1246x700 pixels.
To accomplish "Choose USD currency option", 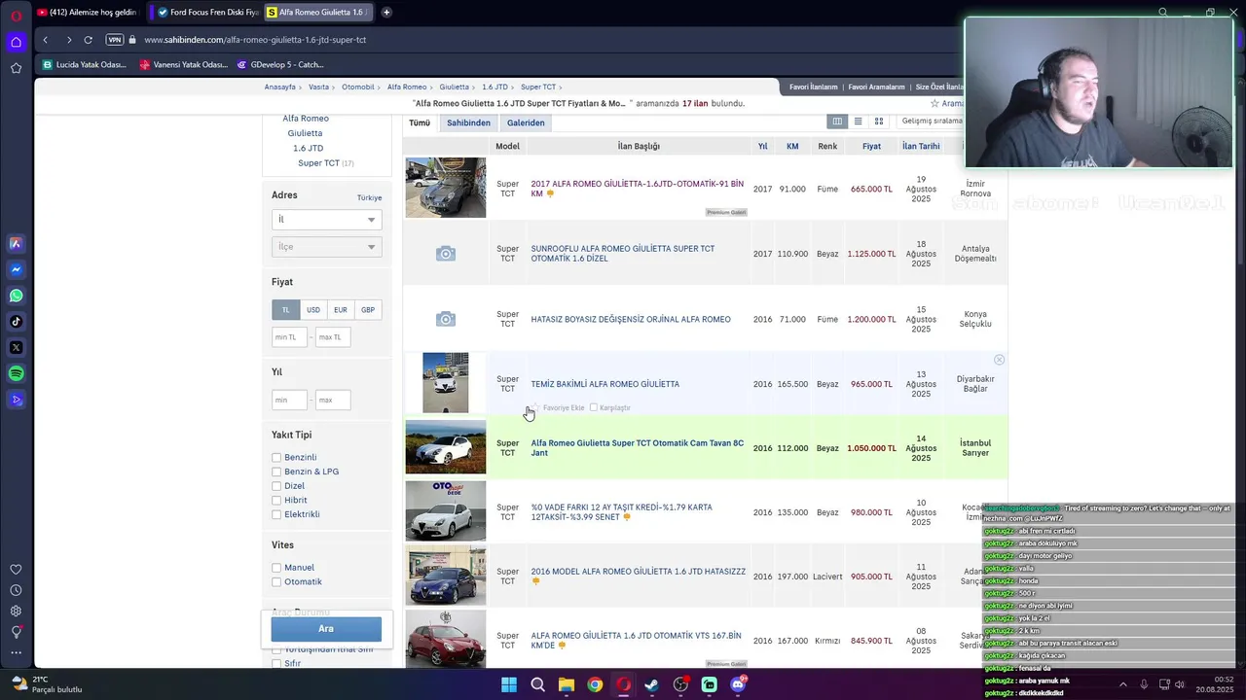I will (313, 310).
